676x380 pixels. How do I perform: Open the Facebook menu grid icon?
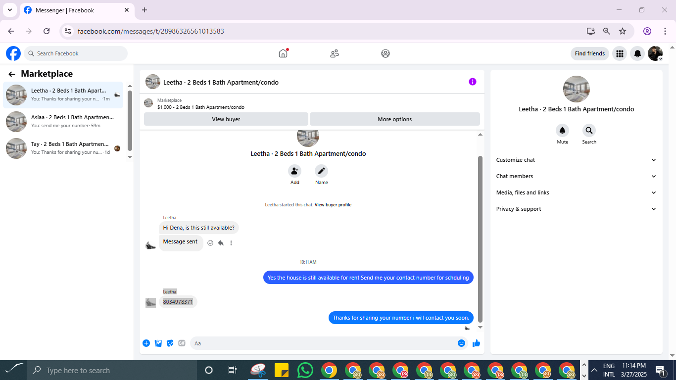click(x=620, y=53)
